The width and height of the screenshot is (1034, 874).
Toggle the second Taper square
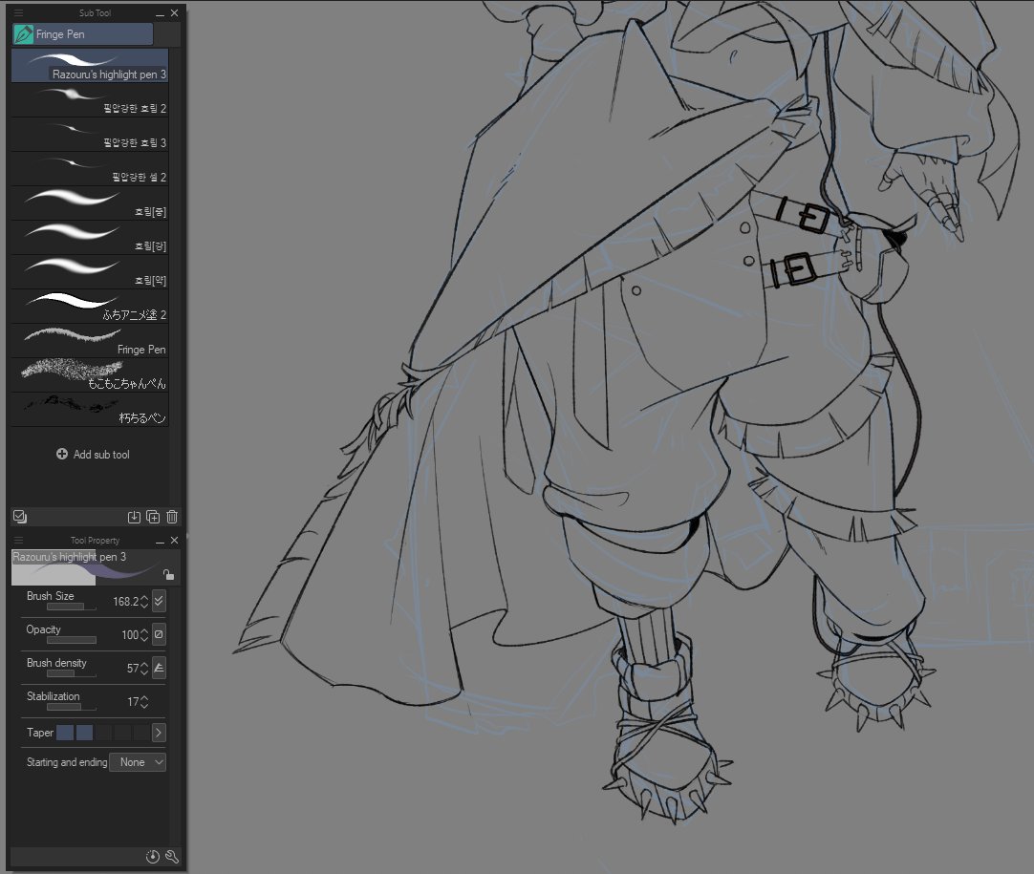point(84,733)
